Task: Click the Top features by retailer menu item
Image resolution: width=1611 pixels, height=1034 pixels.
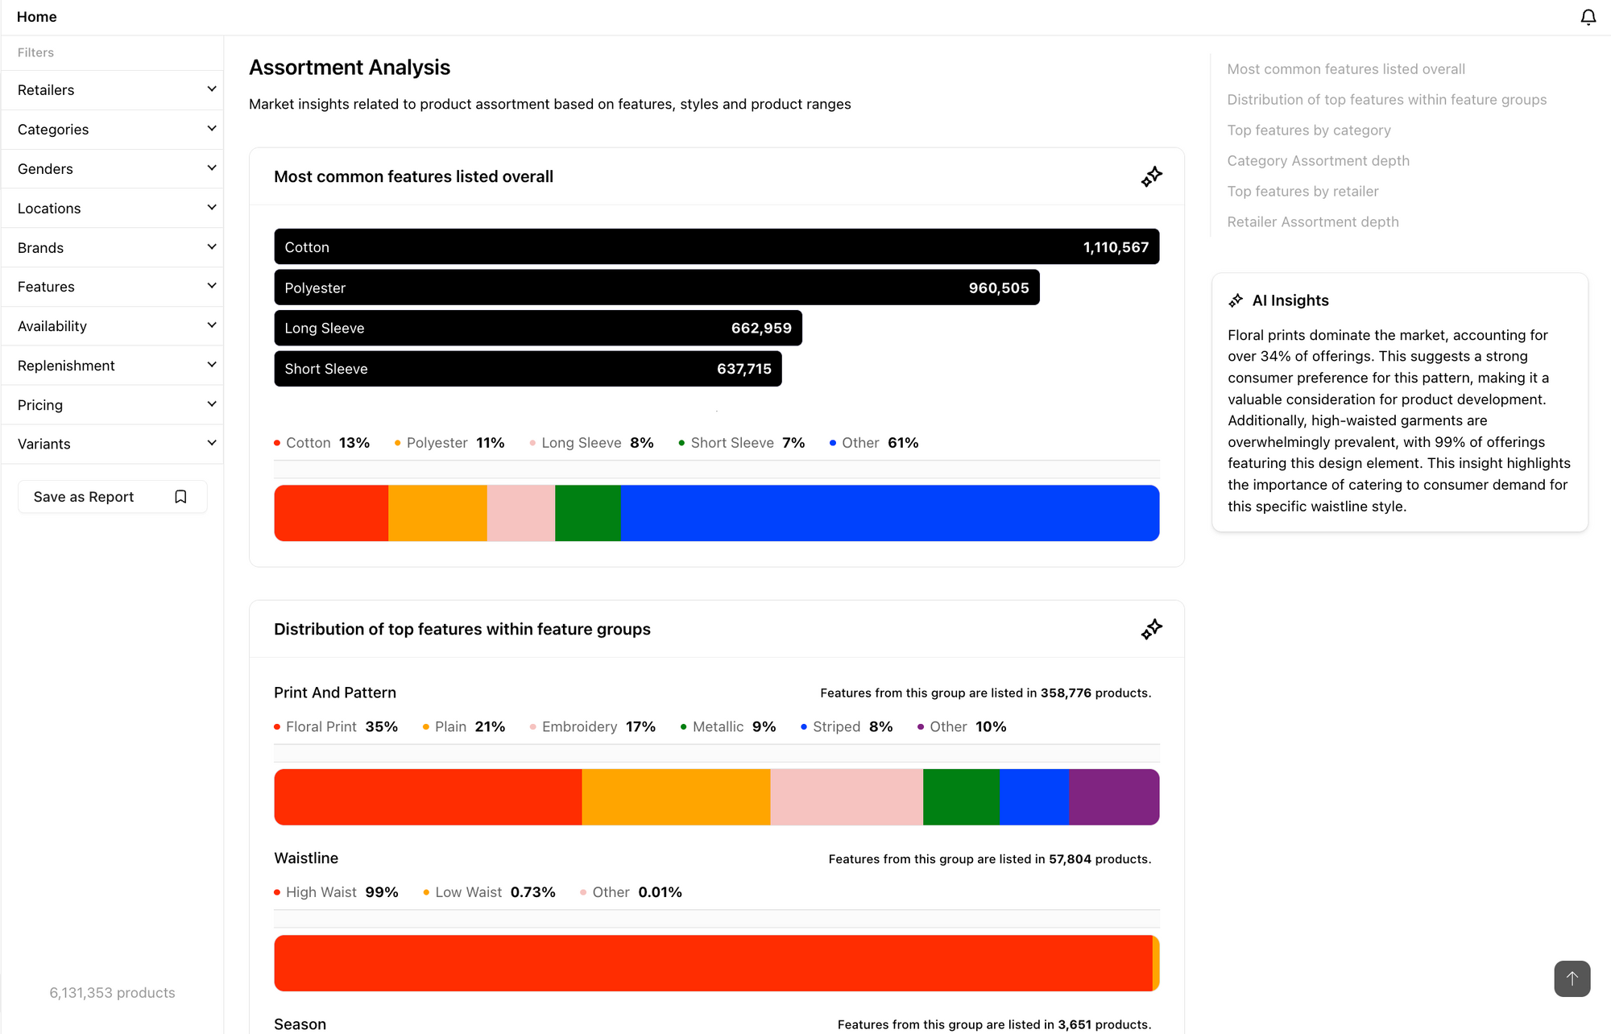Action: click(1302, 192)
